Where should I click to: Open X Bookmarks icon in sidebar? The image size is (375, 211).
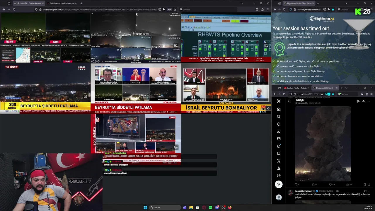coord(279,154)
